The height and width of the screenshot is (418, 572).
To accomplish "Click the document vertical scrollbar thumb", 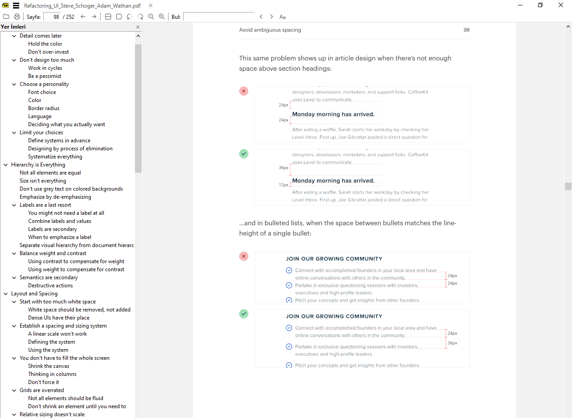I will point(568,186).
